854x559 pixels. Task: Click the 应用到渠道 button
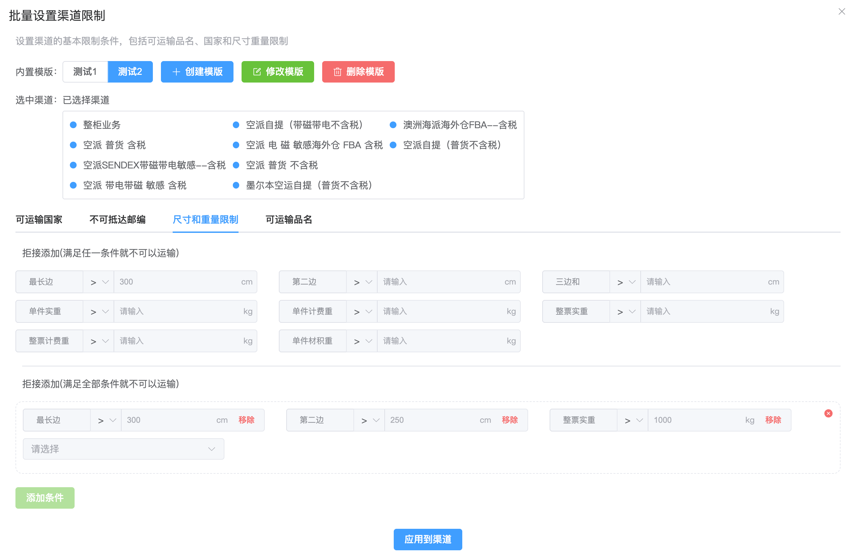point(427,539)
